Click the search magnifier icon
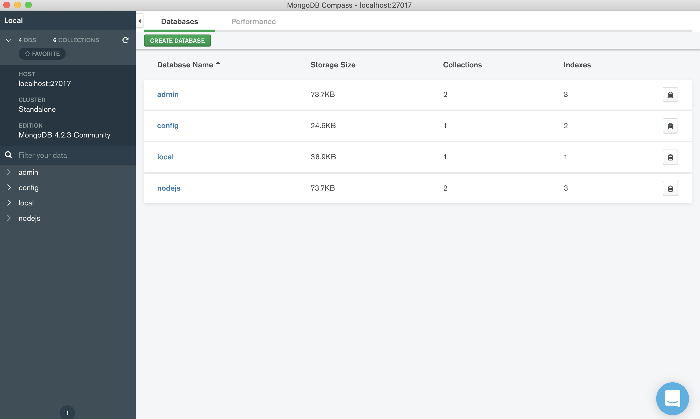This screenshot has width=700, height=419. (x=8, y=155)
